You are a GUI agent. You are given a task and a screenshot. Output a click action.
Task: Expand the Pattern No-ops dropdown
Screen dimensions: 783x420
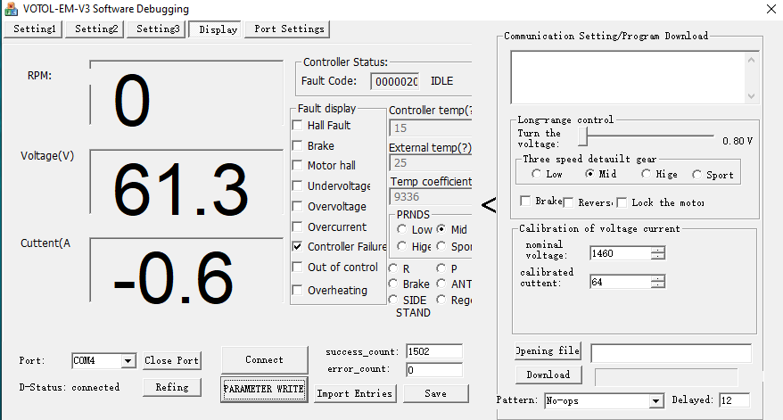click(x=656, y=401)
